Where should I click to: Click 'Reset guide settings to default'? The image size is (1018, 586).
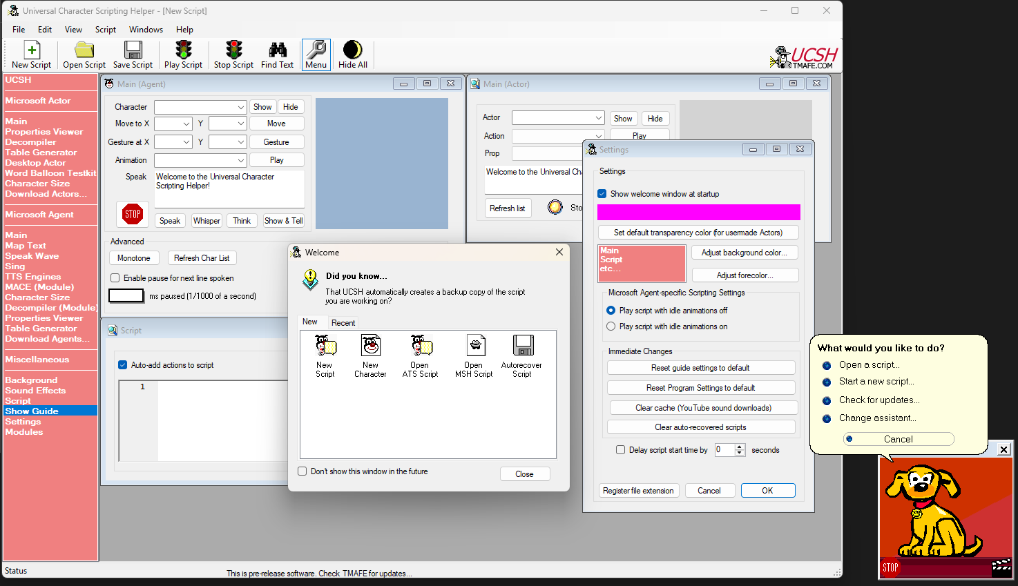[701, 368]
